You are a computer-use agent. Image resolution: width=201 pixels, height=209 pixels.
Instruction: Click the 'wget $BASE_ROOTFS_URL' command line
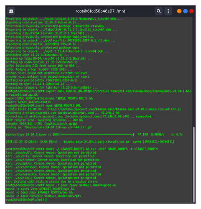click(x=43, y=106)
